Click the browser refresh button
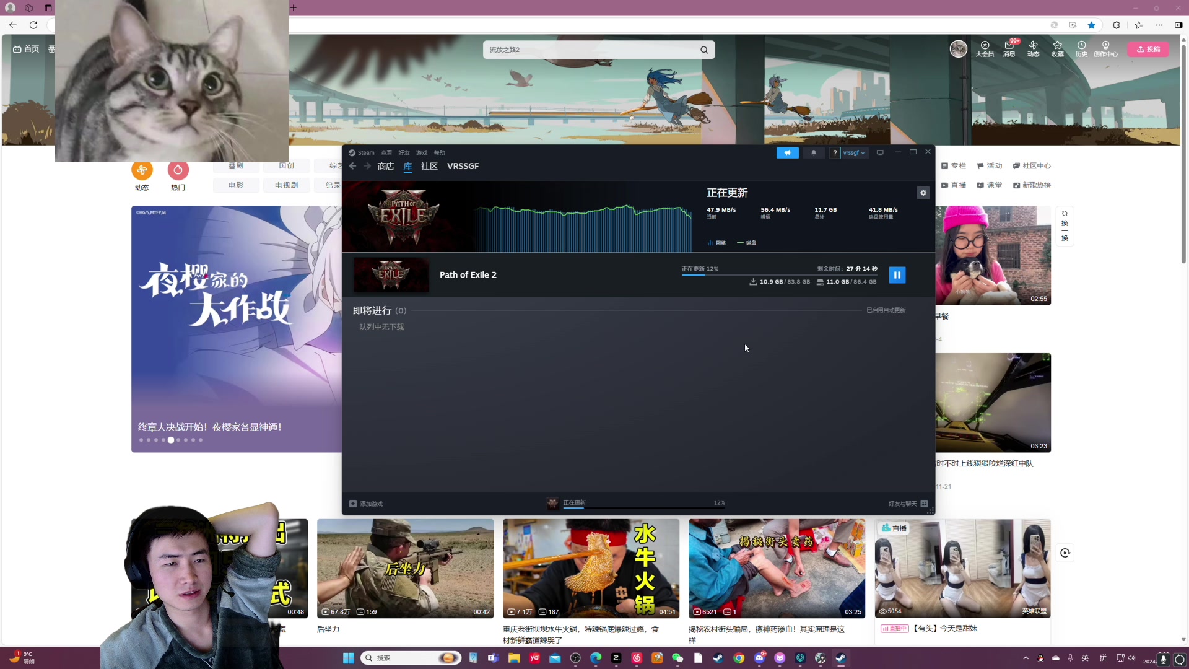 point(33,25)
